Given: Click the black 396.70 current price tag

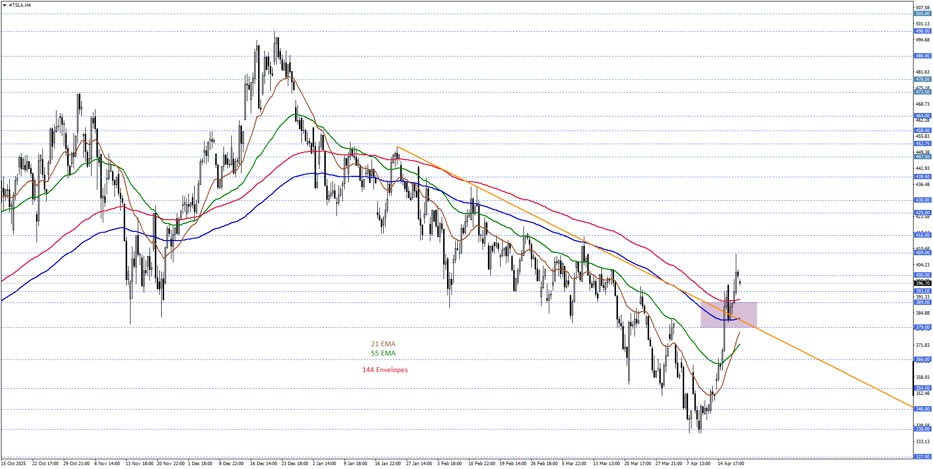Looking at the screenshot, I should pos(922,283).
